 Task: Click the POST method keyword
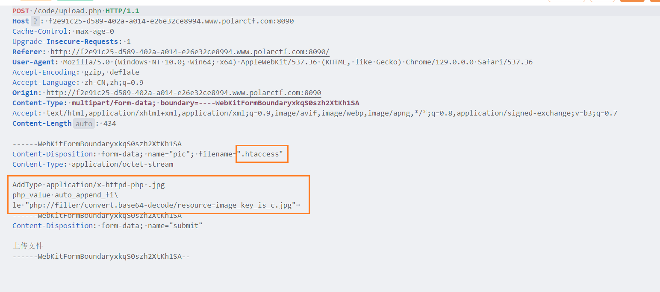coord(21,11)
